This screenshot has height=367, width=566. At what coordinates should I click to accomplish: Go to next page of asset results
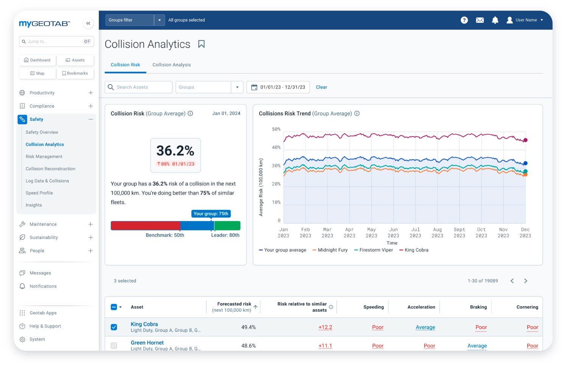(x=526, y=281)
